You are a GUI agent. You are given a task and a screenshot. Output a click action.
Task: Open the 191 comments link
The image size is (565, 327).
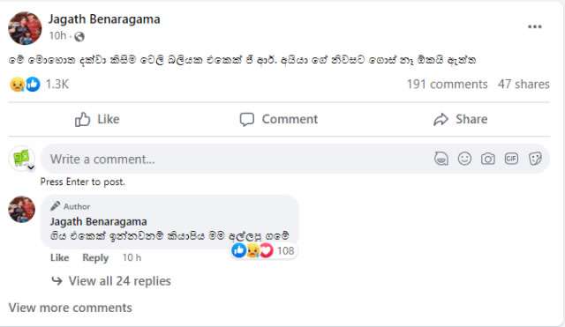[448, 85]
